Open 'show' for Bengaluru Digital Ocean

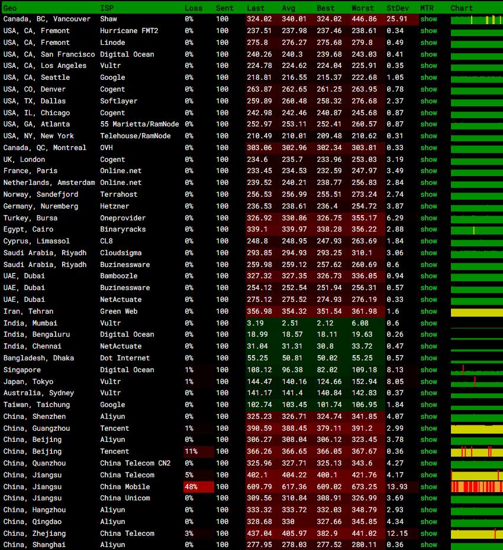click(x=428, y=334)
